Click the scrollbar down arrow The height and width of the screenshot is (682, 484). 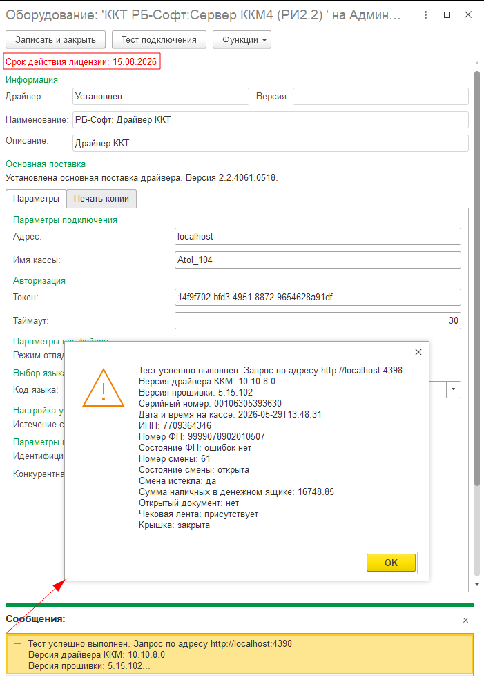click(477, 585)
